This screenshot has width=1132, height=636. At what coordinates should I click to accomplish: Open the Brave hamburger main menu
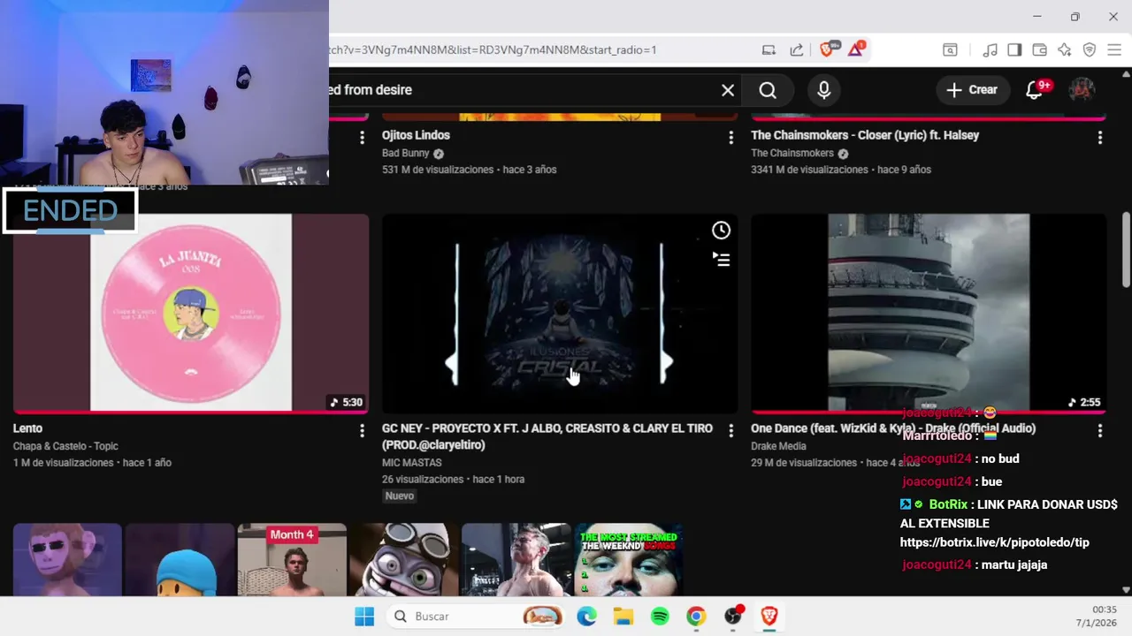[1113, 50]
